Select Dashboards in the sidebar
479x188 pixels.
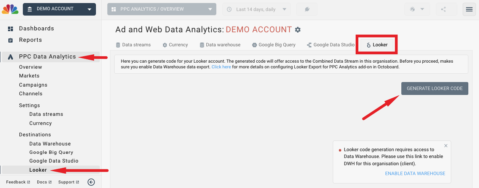pyautogui.click(x=37, y=28)
